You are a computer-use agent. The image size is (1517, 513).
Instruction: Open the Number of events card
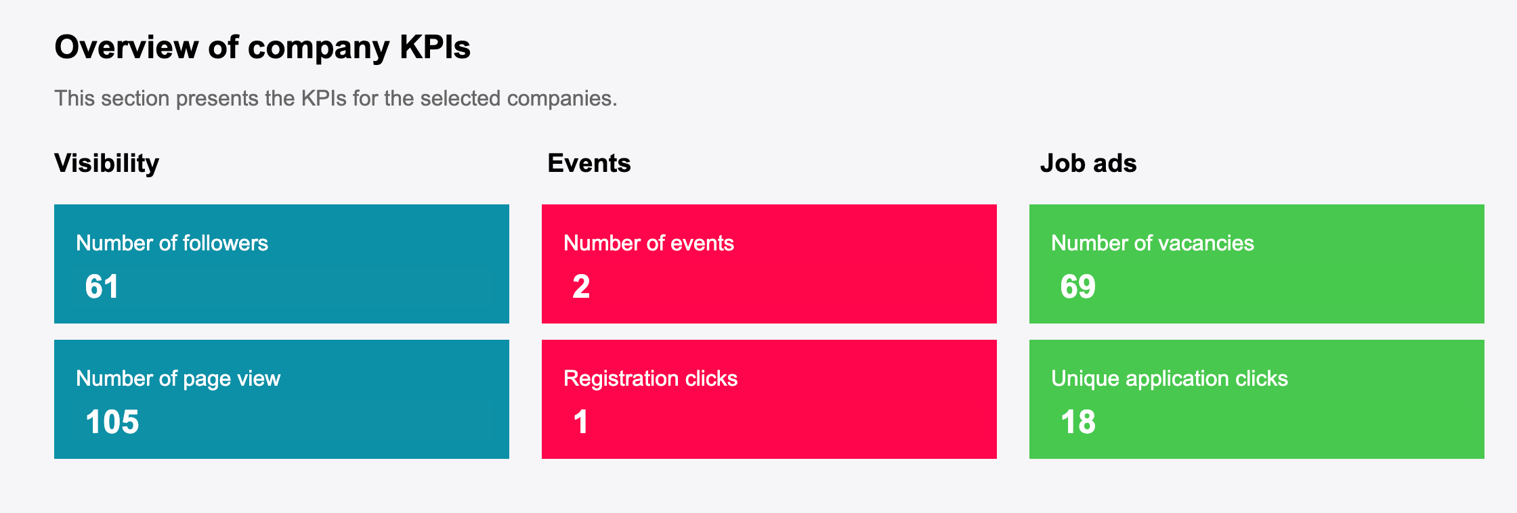pos(769,264)
